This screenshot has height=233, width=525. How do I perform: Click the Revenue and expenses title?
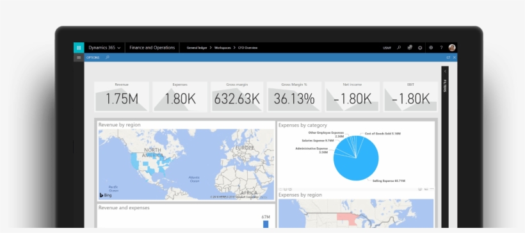(124, 207)
